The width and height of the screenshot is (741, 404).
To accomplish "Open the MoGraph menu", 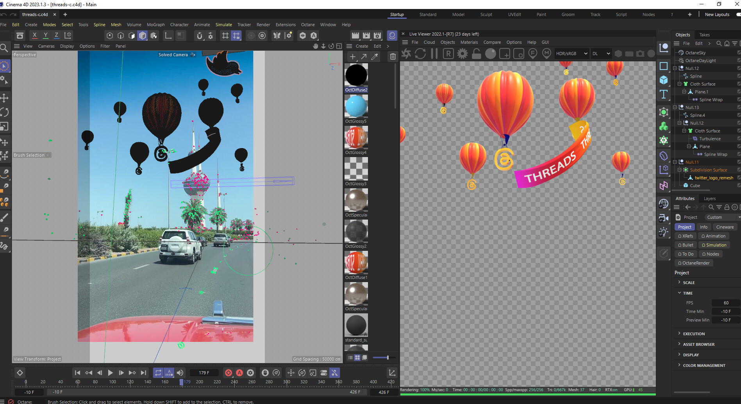I will (x=155, y=25).
